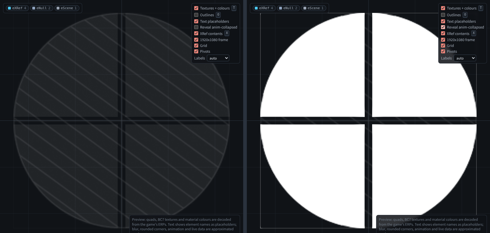This screenshot has height=233, width=490.
Task: Toggle Textures + colours checkbox in right panel
Action: [x=443, y=8]
